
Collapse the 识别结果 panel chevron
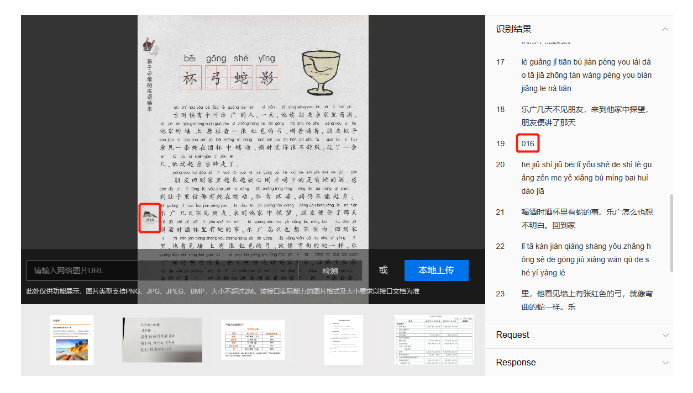[x=665, y=29]
